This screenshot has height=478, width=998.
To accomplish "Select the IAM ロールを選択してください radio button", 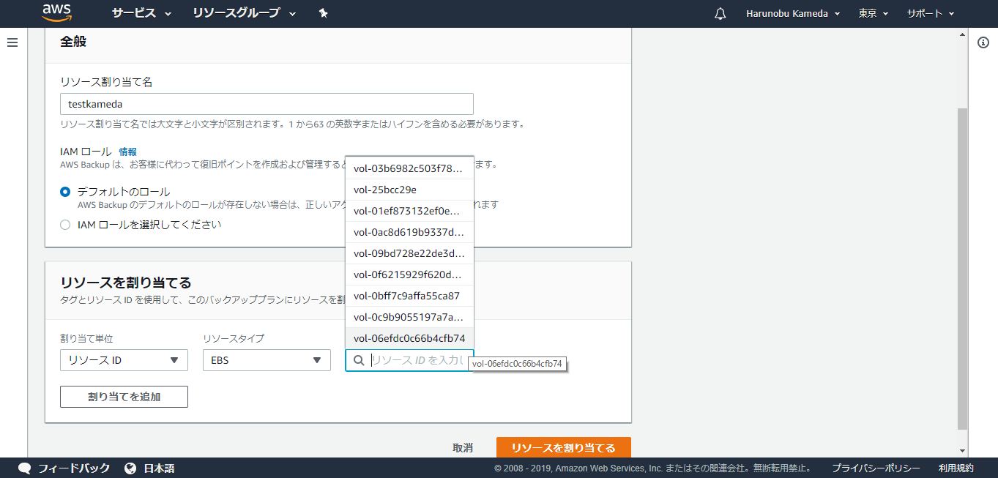I will click(x=65, y=225).
